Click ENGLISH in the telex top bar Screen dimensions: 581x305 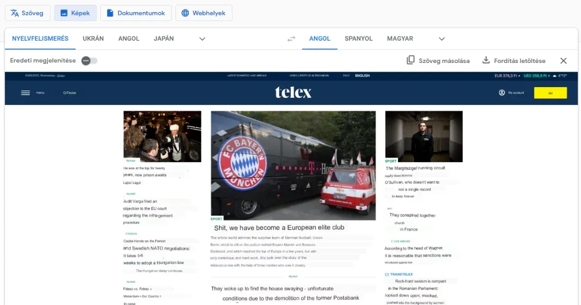click(x=362, y=76)
